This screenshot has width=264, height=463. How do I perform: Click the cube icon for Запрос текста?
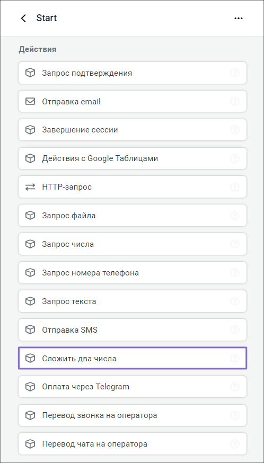(x=30, y=301)
